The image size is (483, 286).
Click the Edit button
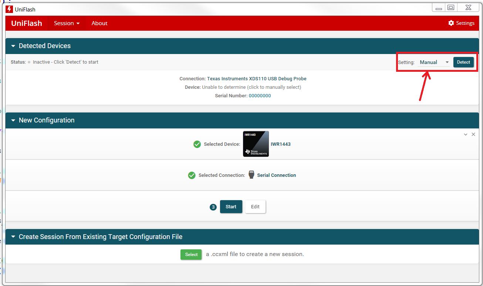(x=255, y=207)
